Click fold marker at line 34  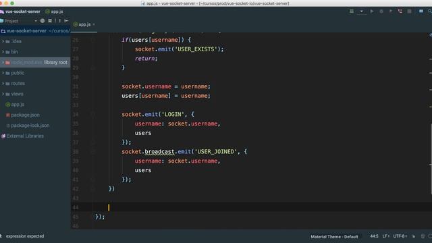point(93,114)
